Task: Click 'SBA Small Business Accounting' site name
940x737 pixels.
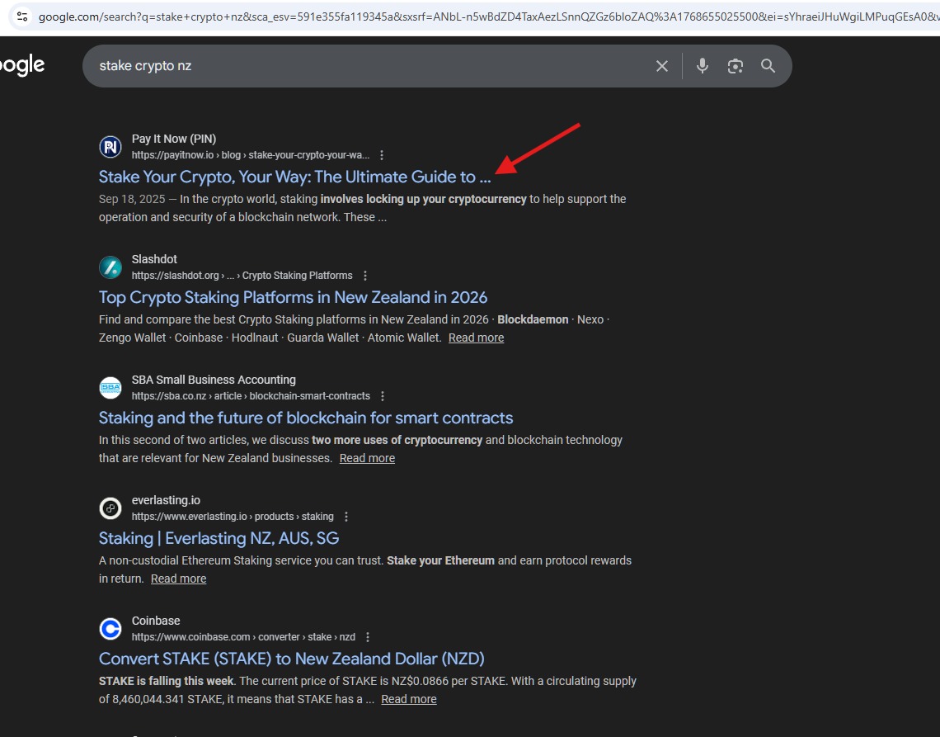Action: 214,380
